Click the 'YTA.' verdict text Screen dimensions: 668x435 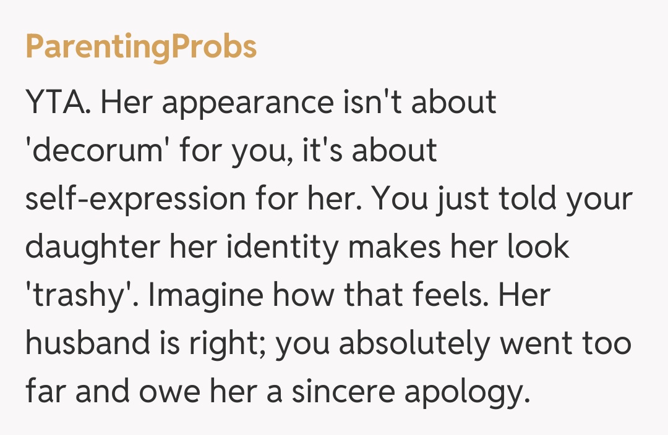(x=59, y=102)
